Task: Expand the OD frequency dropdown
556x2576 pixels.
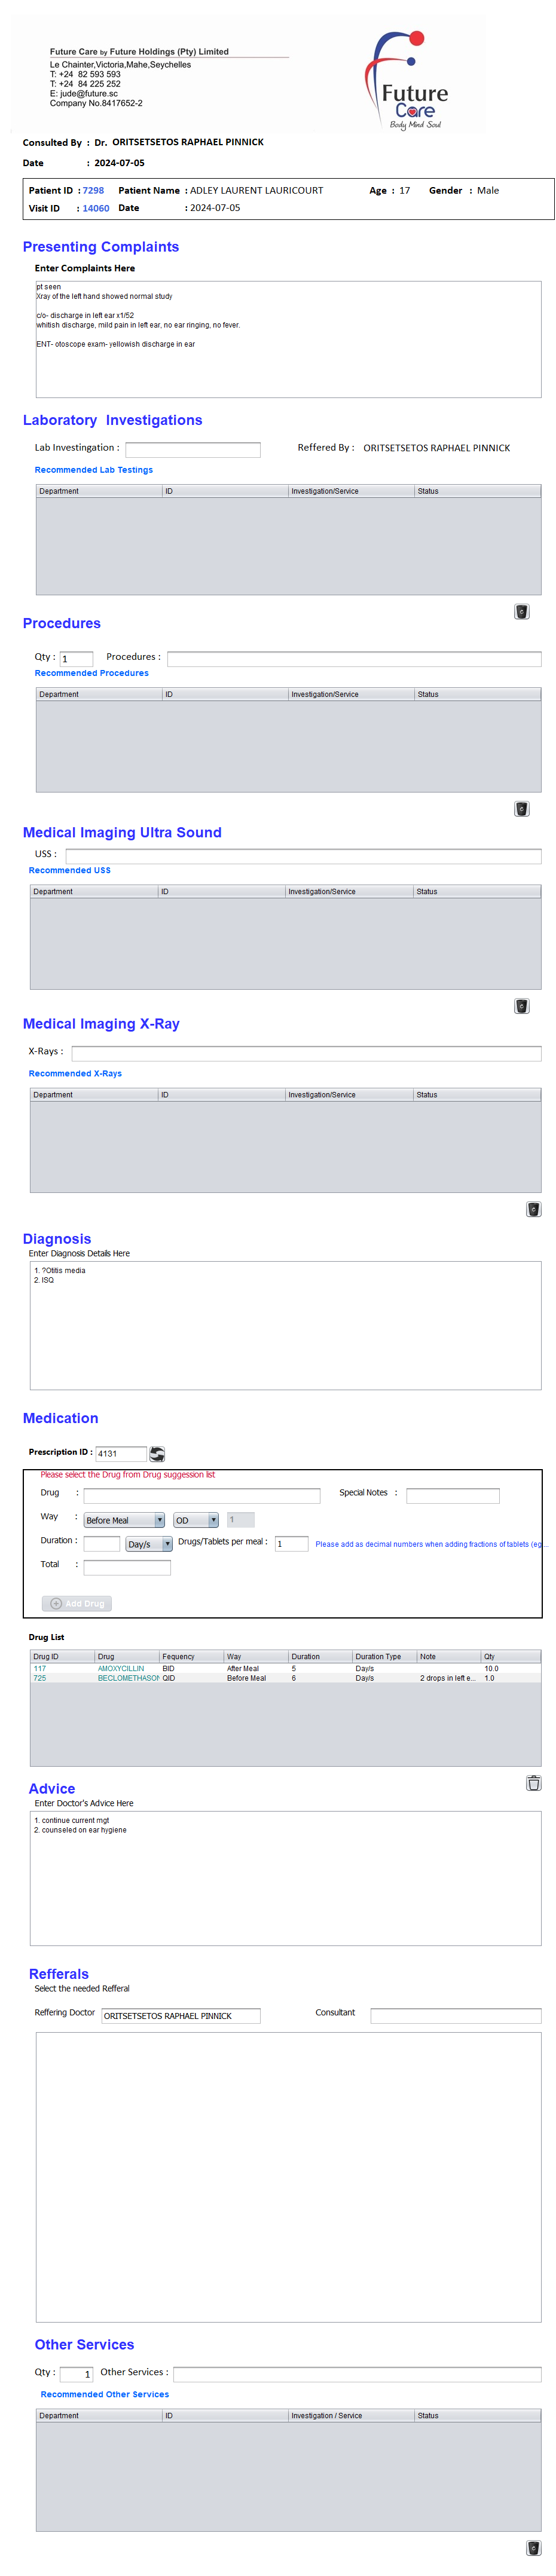Action: pyautogui.click(x=196, y=1520)
